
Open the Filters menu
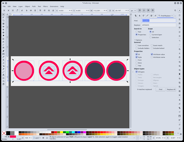tap(45, 6)
